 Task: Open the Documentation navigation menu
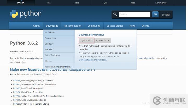pos(73,26)
